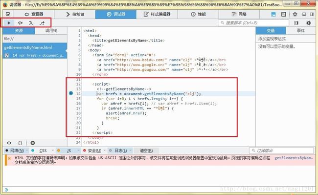Select the 变量 variables tab
This screenshot has width=318, height=195.
click(271, 31)
